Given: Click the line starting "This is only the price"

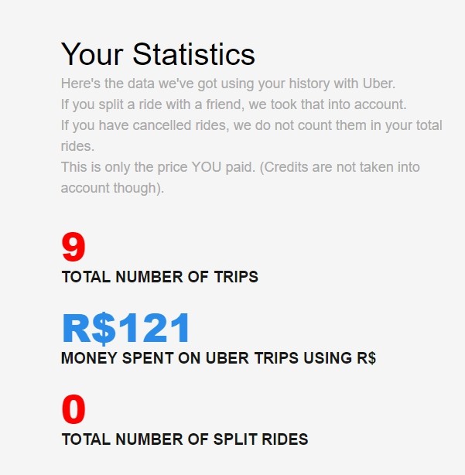Looking at the screenshot, I should 240,167.
